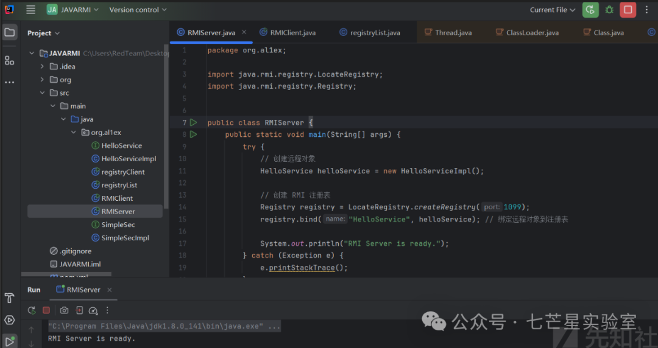Click the java.exe command line in console
The height and width of the screenshot is (348, 658).
164,326
